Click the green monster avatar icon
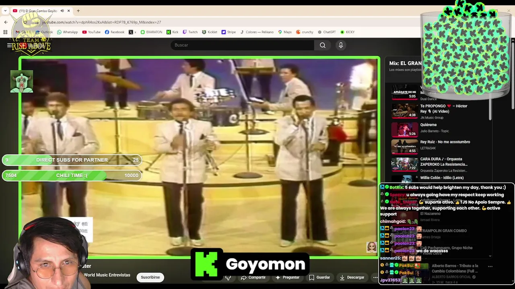Viewport: 515px width, 289px height. tap(22, 81)
